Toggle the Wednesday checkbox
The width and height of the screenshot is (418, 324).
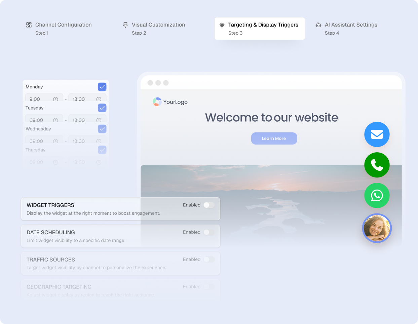tap(102, 129)
